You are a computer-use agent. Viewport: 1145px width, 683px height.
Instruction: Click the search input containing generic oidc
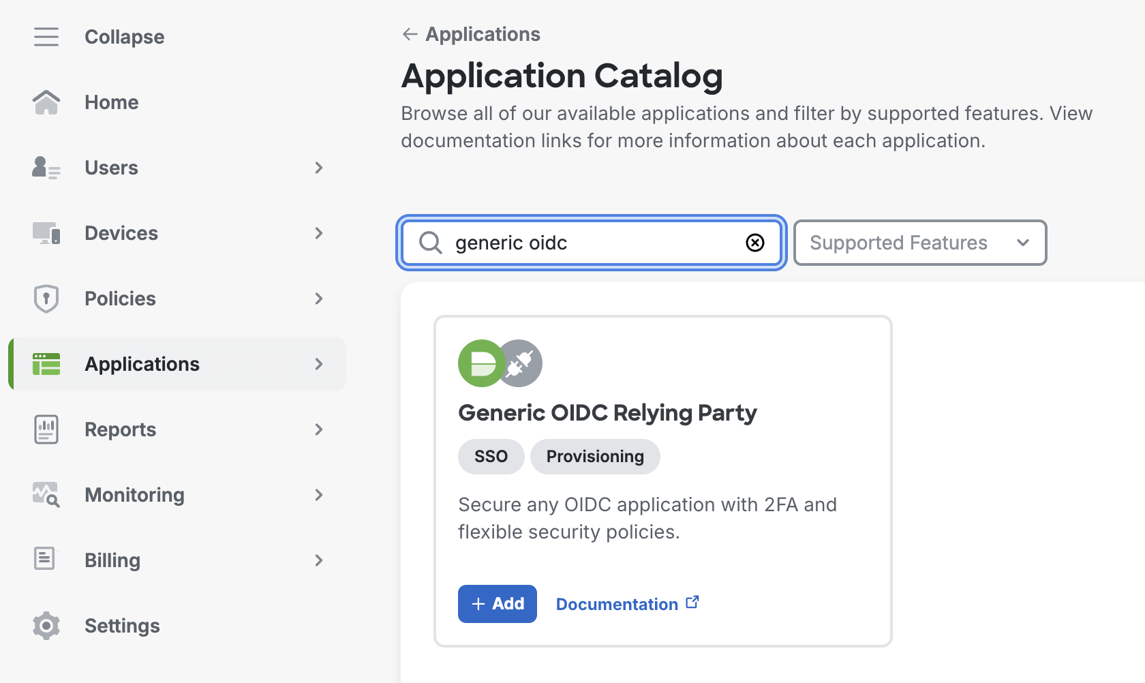pos(593,243)
